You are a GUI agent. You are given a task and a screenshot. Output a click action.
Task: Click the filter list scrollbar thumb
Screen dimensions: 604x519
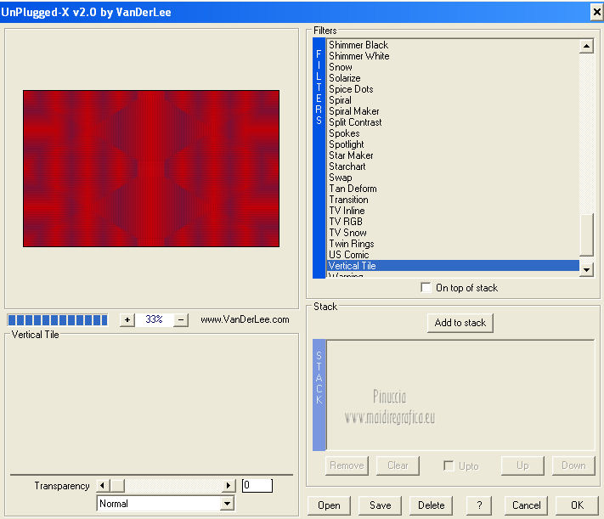point(586,234)
